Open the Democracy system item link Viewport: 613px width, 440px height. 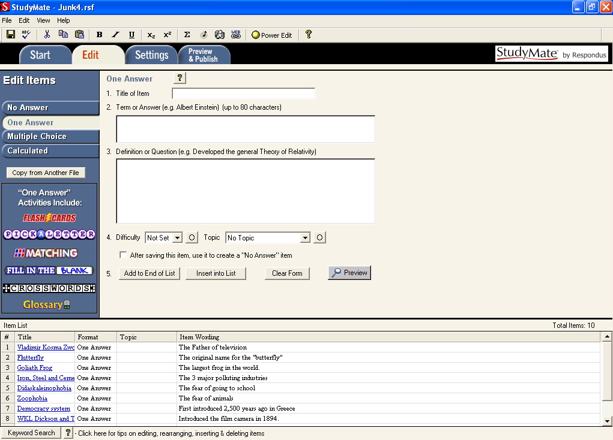click(44, 408)
